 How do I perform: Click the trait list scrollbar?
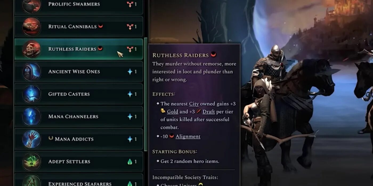(146, 94)
